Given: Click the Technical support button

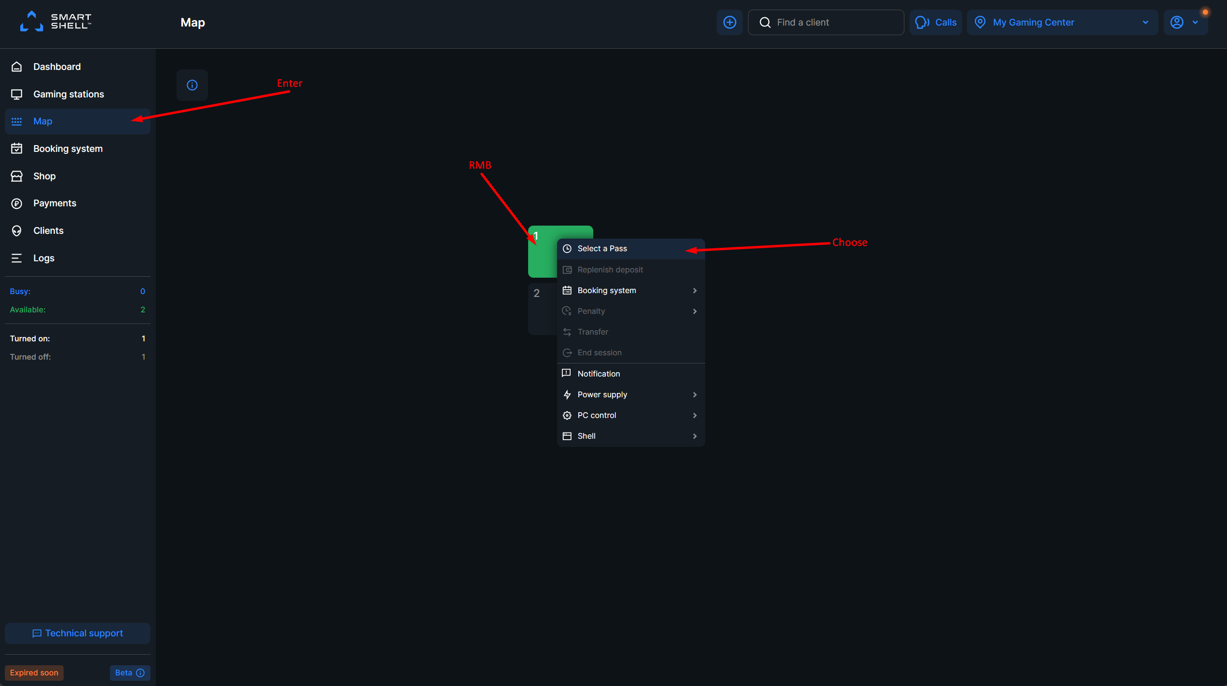Looking at the screenshot, I should pyautogui.click(x=77, y=633).
